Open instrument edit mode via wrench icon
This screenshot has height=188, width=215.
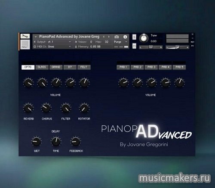[x=25, y=36]
